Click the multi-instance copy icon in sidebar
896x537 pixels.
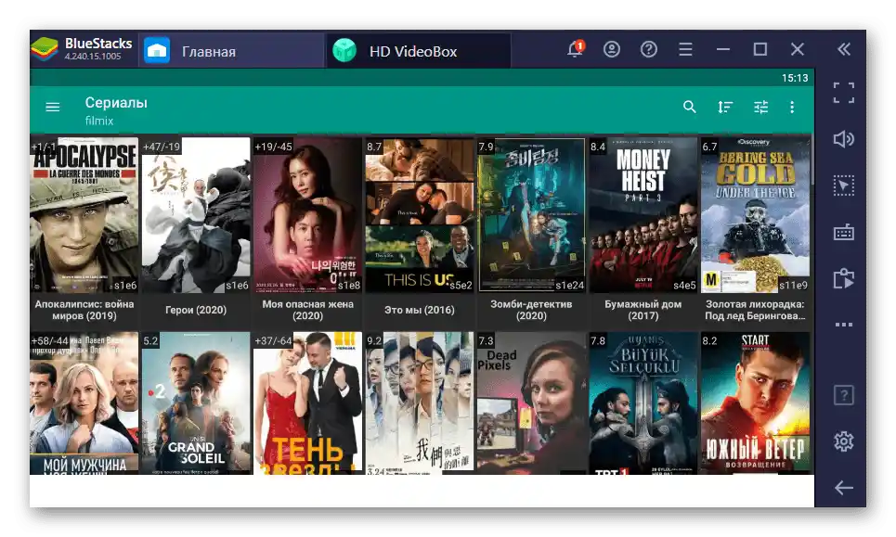(x=844, y=278)
